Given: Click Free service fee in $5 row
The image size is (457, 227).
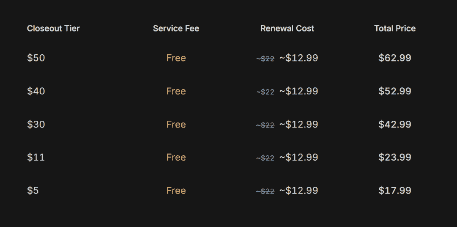Looking at the screenshot, I should click(x=176, y=190).
